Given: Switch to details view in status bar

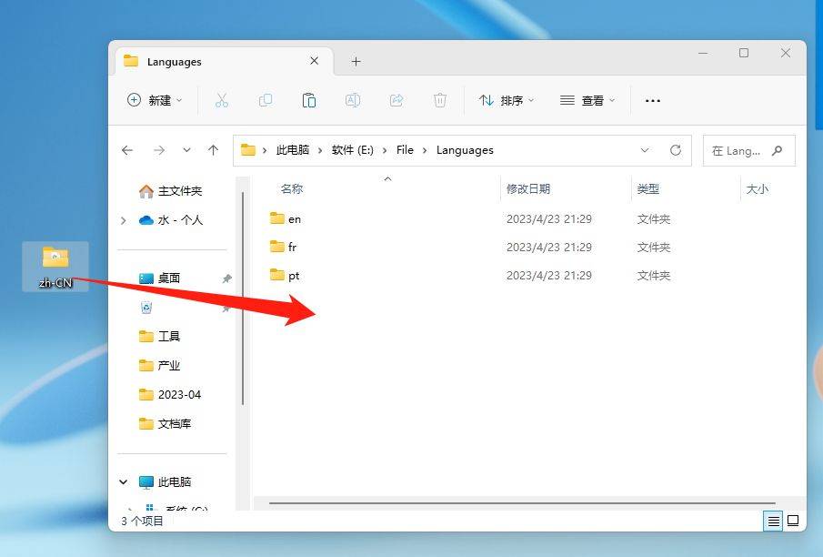Looking at the screenshot, I should tap(773, 521).
